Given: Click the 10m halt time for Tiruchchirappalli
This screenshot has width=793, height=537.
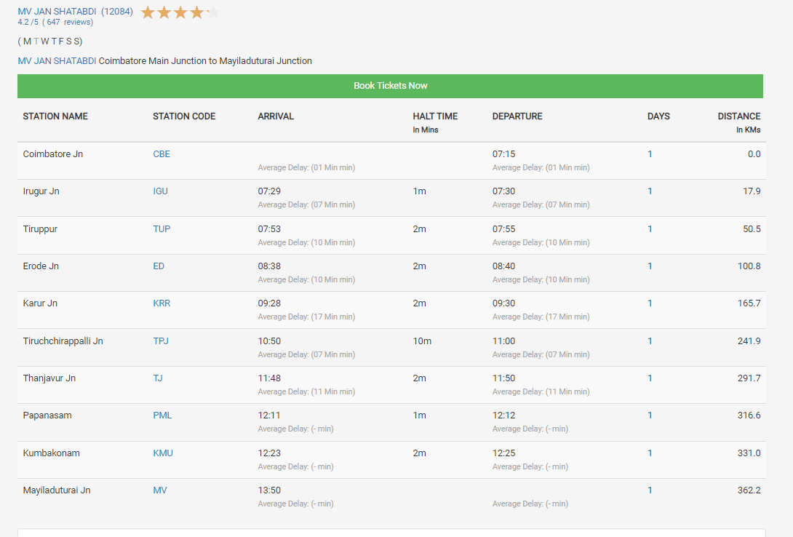Looking at the screenshot, I should point(422,341).
